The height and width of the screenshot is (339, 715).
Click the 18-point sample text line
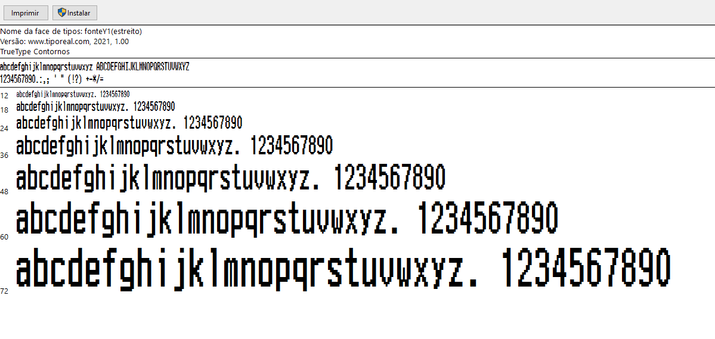click(95, 107)
